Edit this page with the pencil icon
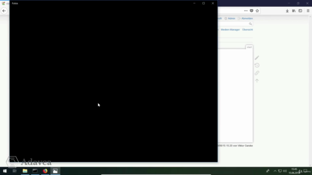Image resolution: width=312 pixels, height=175 pixels. (x=257, y=57)
